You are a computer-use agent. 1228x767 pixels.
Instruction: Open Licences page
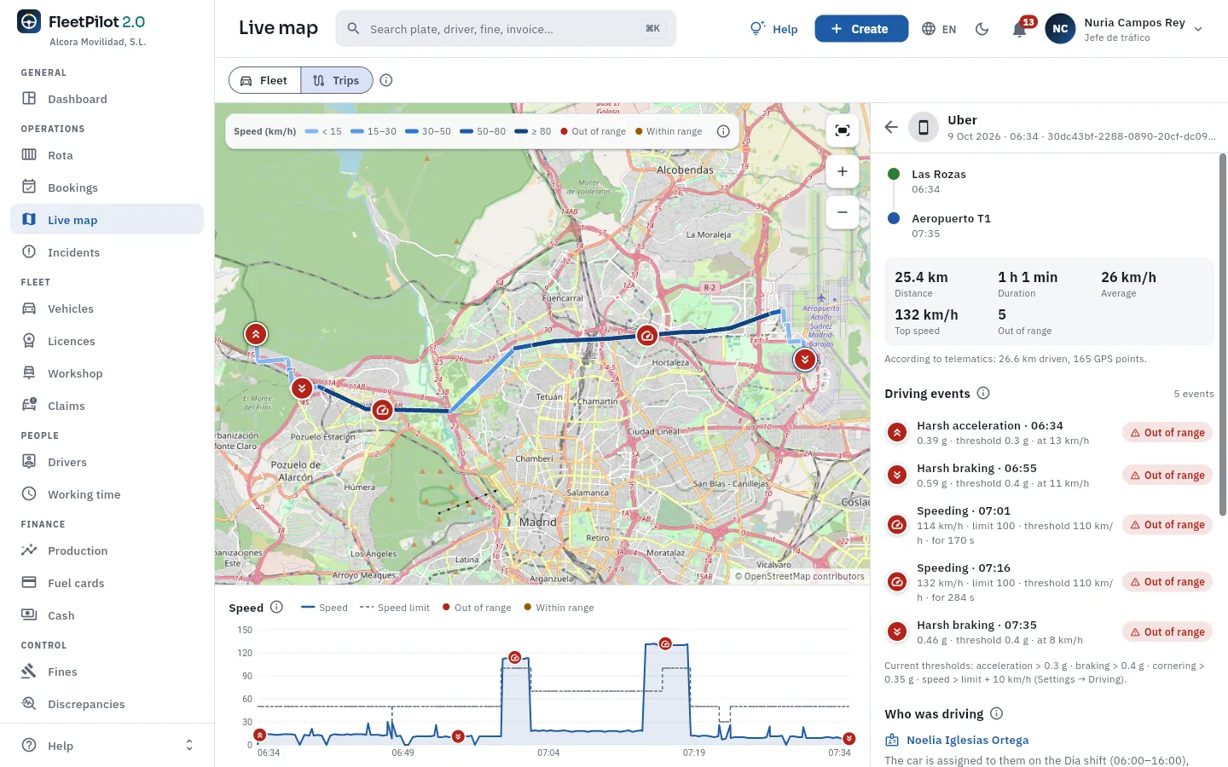coord(107,341)
